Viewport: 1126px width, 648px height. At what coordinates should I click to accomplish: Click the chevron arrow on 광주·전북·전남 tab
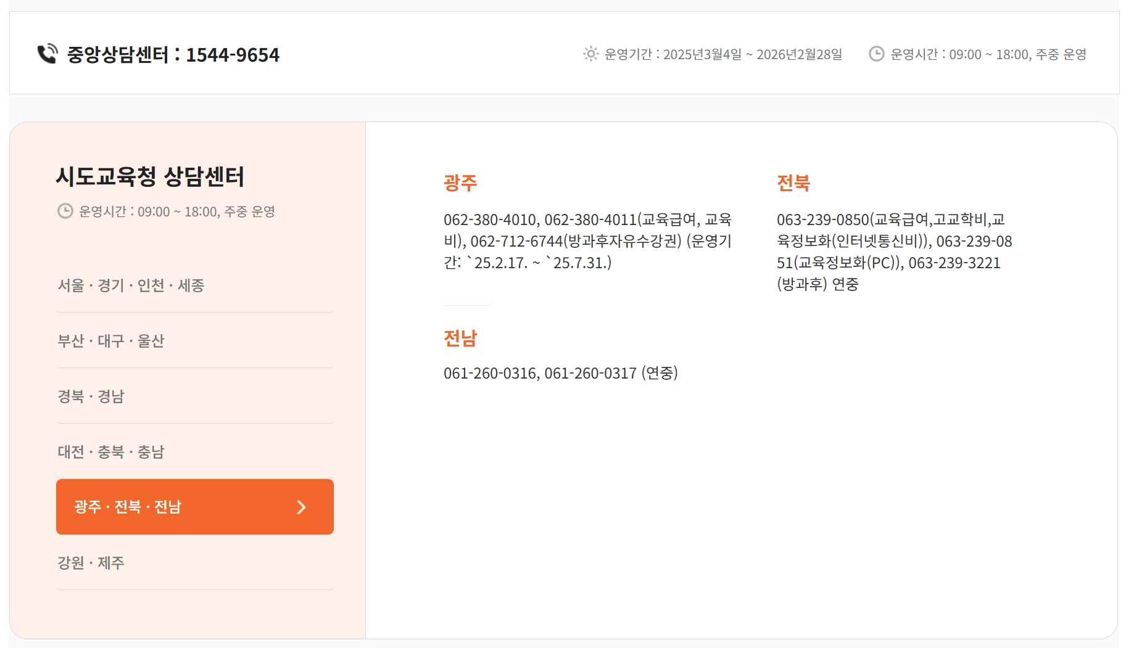pyautogui.click(x=301, y=507)
